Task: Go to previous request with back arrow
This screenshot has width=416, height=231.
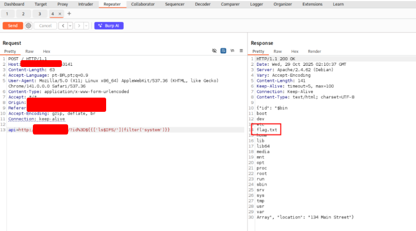Action: [63, 26]
